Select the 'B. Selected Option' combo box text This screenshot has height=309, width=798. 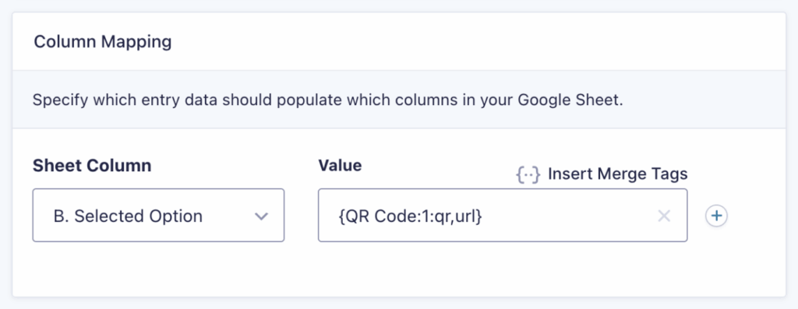[x=128, y=216]
